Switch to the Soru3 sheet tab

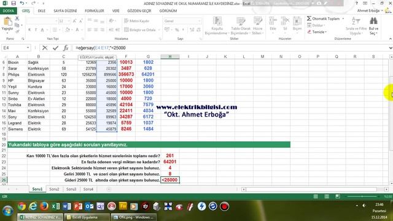click(x=71, y=189)
